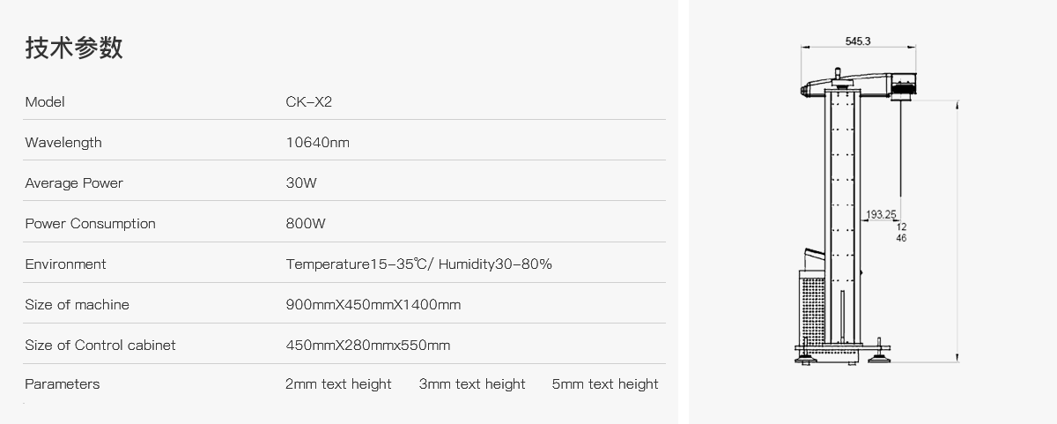Select the Size of Control cabinet label
Screen dimensions: 1057x424
click(100, 346)
